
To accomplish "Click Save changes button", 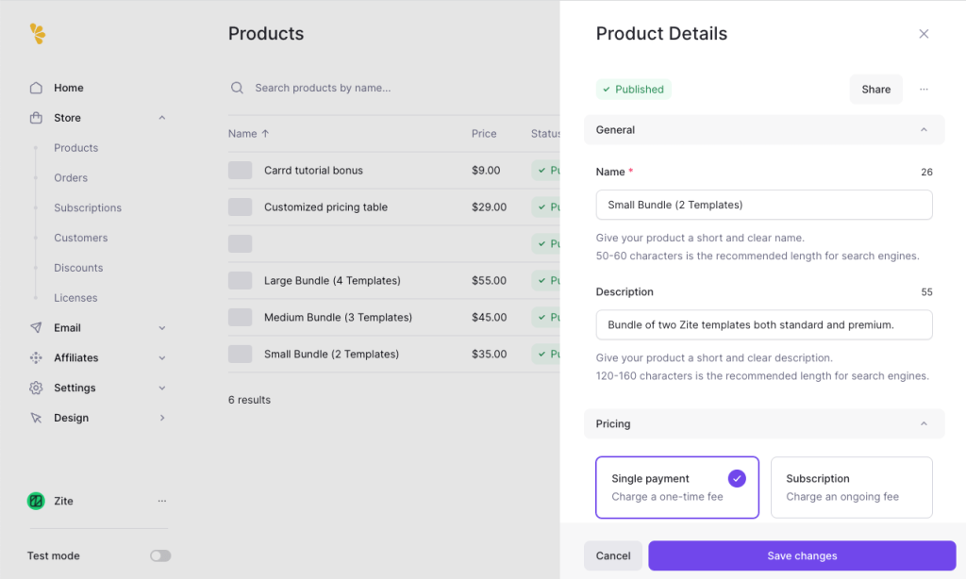I will 802,555.
